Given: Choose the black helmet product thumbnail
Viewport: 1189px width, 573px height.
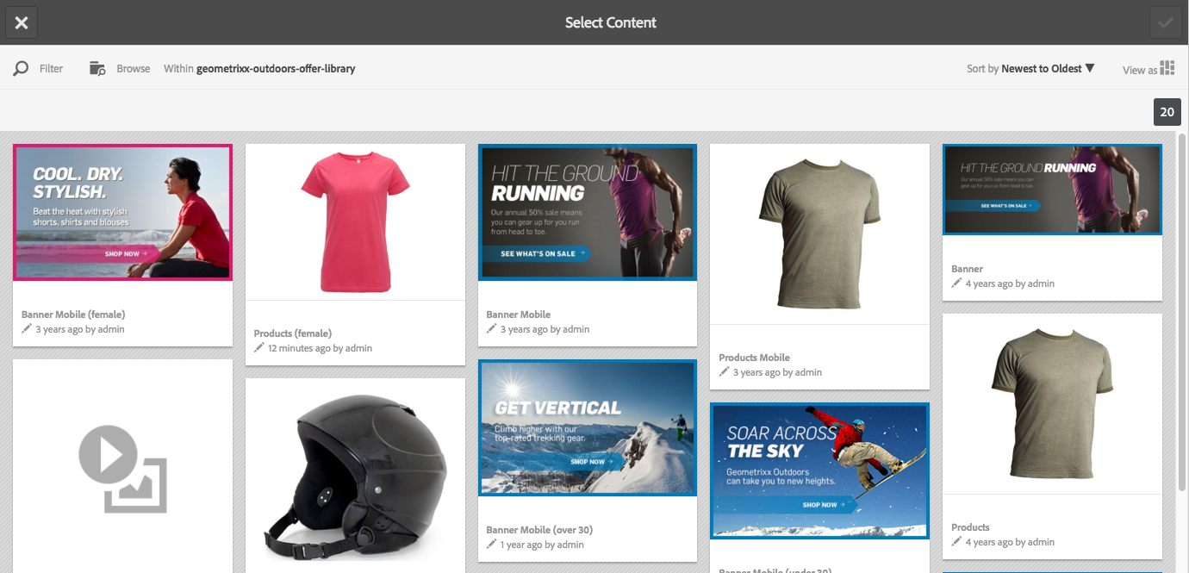Looking at the screenshot, I should pos(355,476).
